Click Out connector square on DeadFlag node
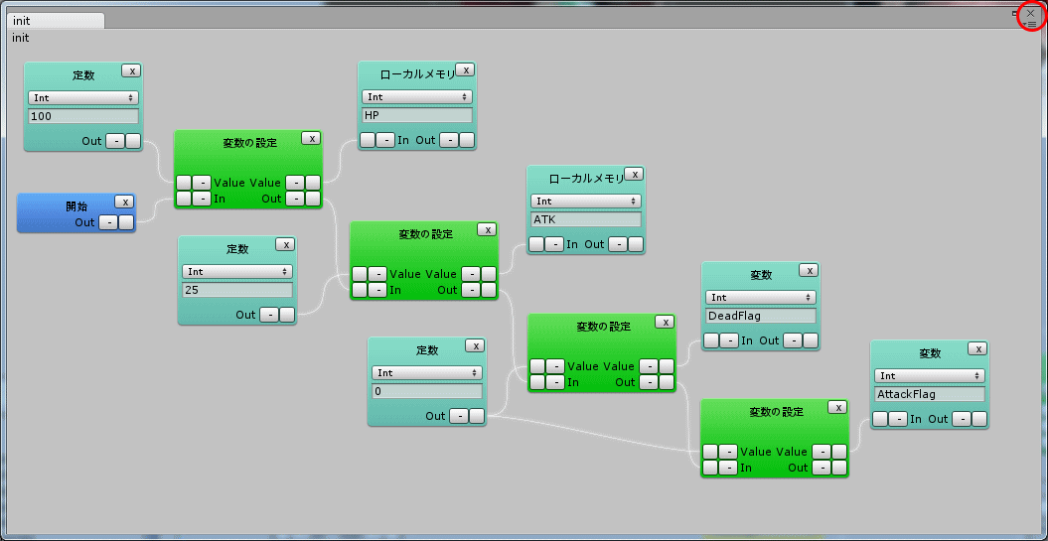Viewport: 1048px width, 541px height. [811, 340]
